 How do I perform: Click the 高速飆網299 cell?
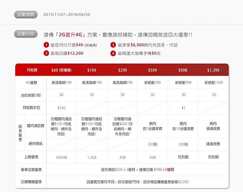click(122, 83)
